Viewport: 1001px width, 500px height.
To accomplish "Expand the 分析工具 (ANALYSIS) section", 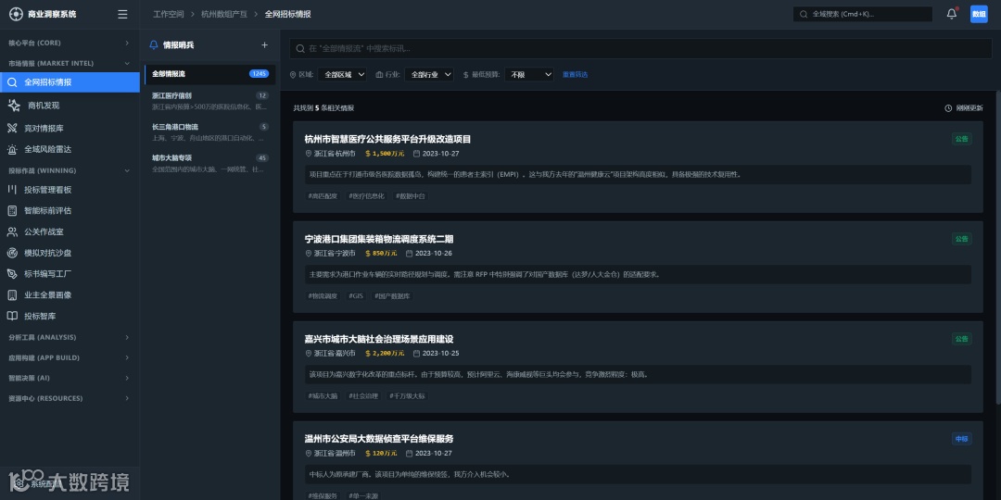I will (70, 337).
